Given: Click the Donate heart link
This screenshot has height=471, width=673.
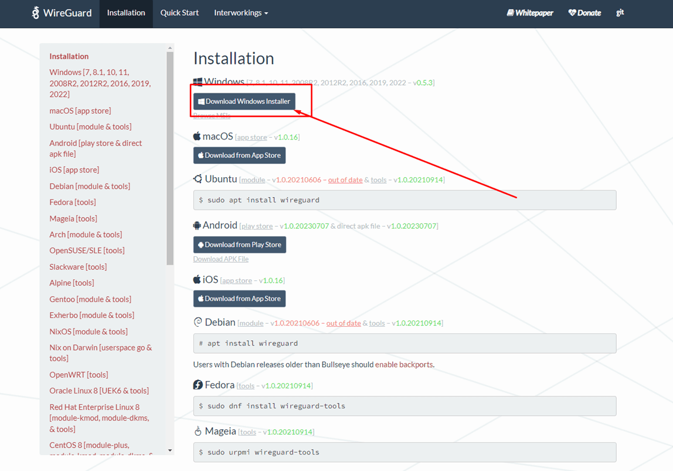Looking at the screenshot, I should coord(584,13).
